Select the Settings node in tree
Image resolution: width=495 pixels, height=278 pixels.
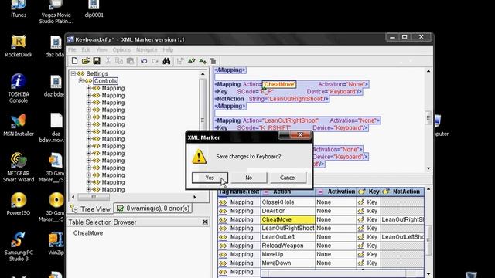[x=97, y=73]
